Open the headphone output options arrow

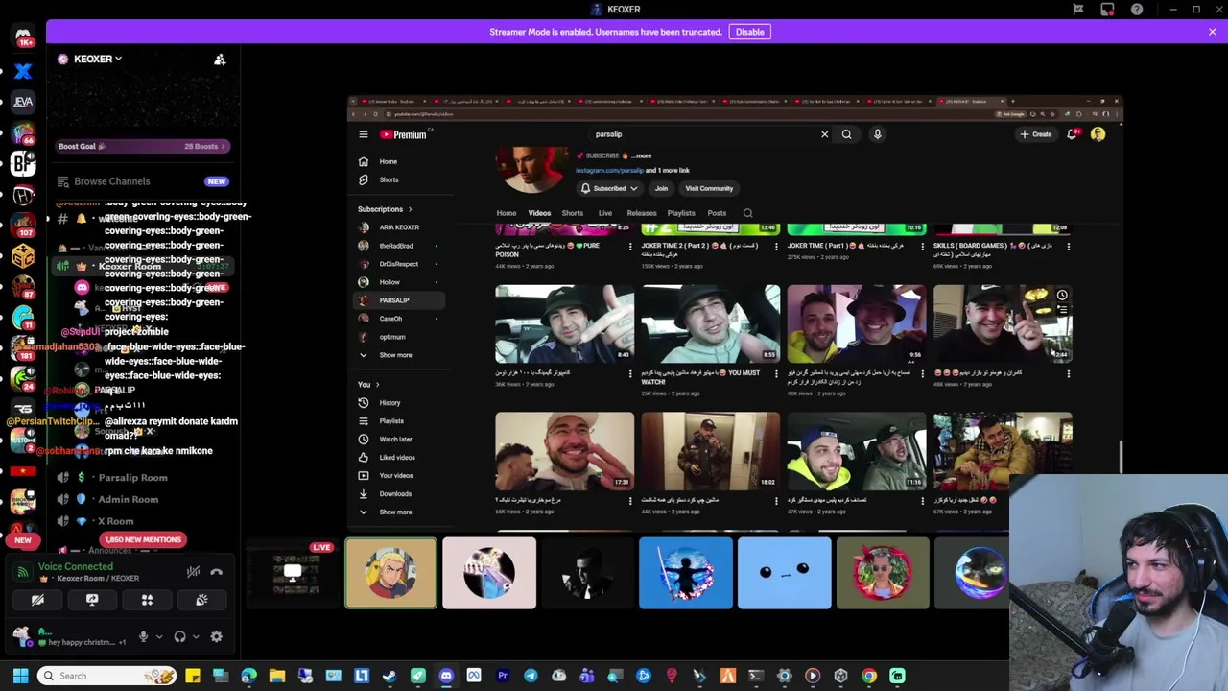pos(194,636)
